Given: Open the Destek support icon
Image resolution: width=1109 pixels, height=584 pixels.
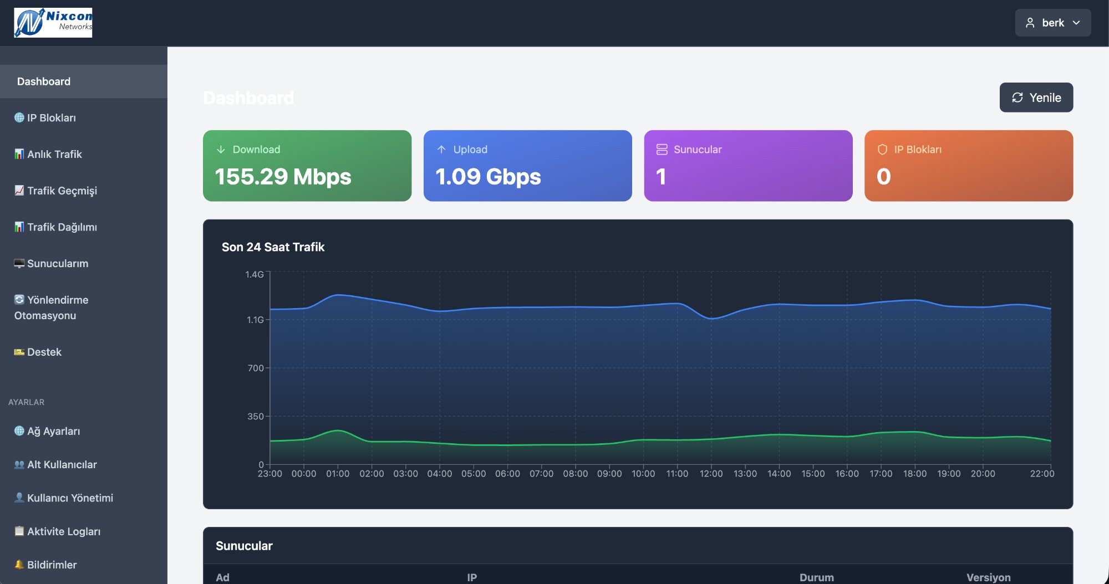Looking at the screenshot, I should click(x=19, y=352).
